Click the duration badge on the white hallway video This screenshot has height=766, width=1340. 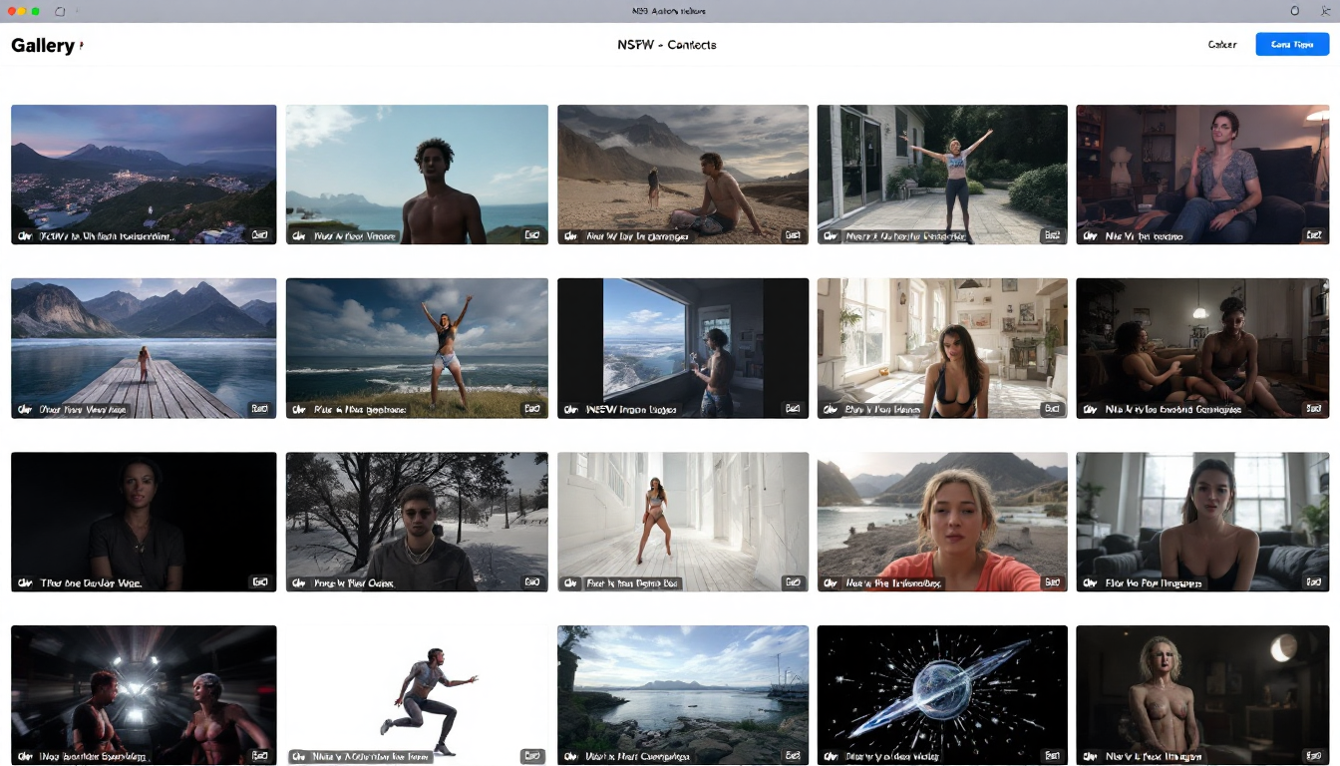(793, 581)
